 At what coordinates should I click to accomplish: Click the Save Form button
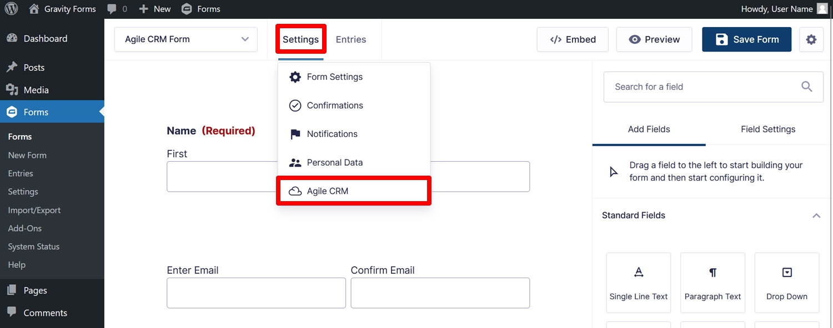(746, 40)
